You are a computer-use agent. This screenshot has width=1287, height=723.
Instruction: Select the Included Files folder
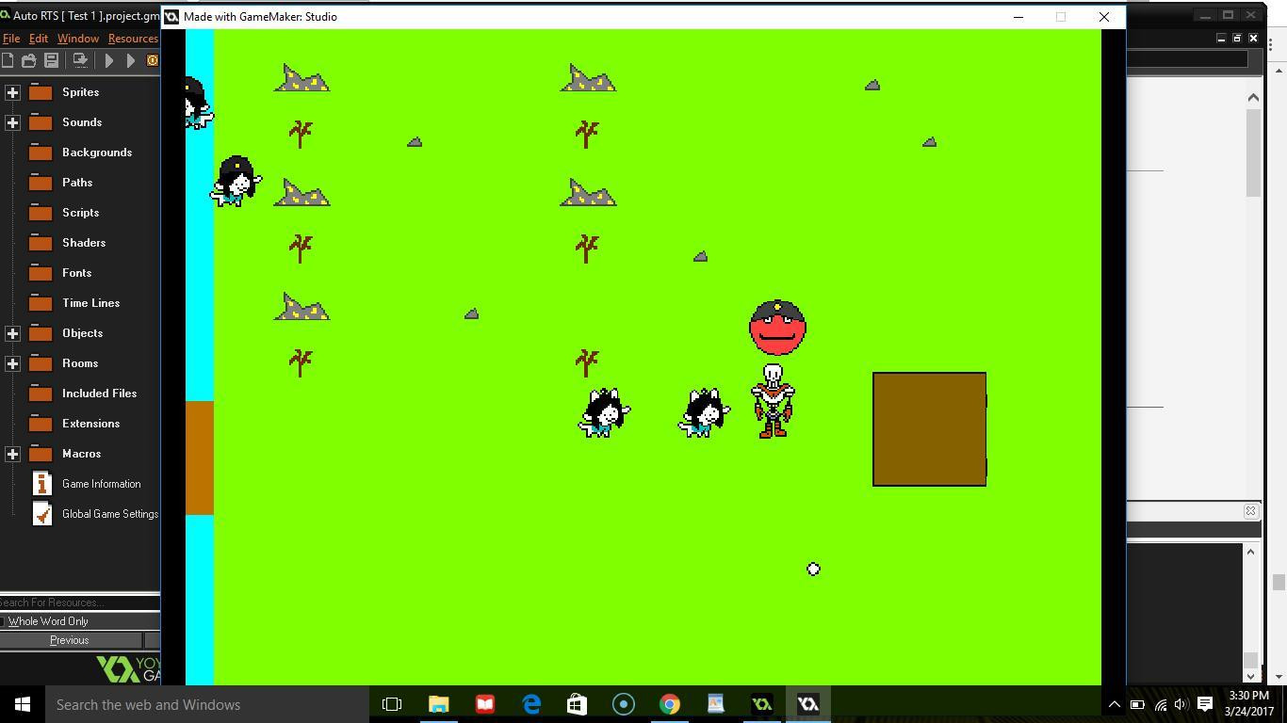click(x=99, y=394)
